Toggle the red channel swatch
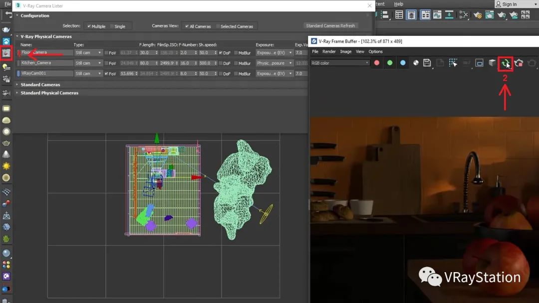The width and height of the screenshot is (539, 303). 377,63
